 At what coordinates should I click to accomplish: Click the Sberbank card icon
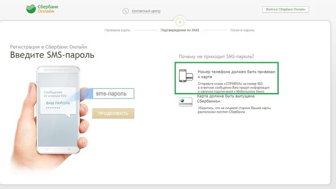(x=185, y=102)
